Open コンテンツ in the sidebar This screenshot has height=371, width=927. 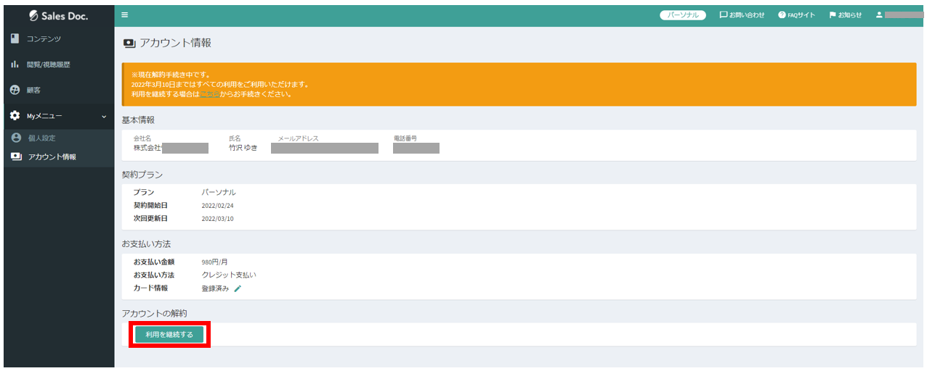click(44, 38)
